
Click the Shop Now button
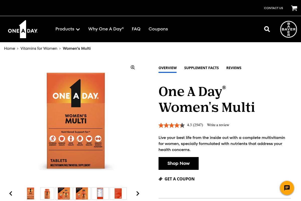pos(179,163)
